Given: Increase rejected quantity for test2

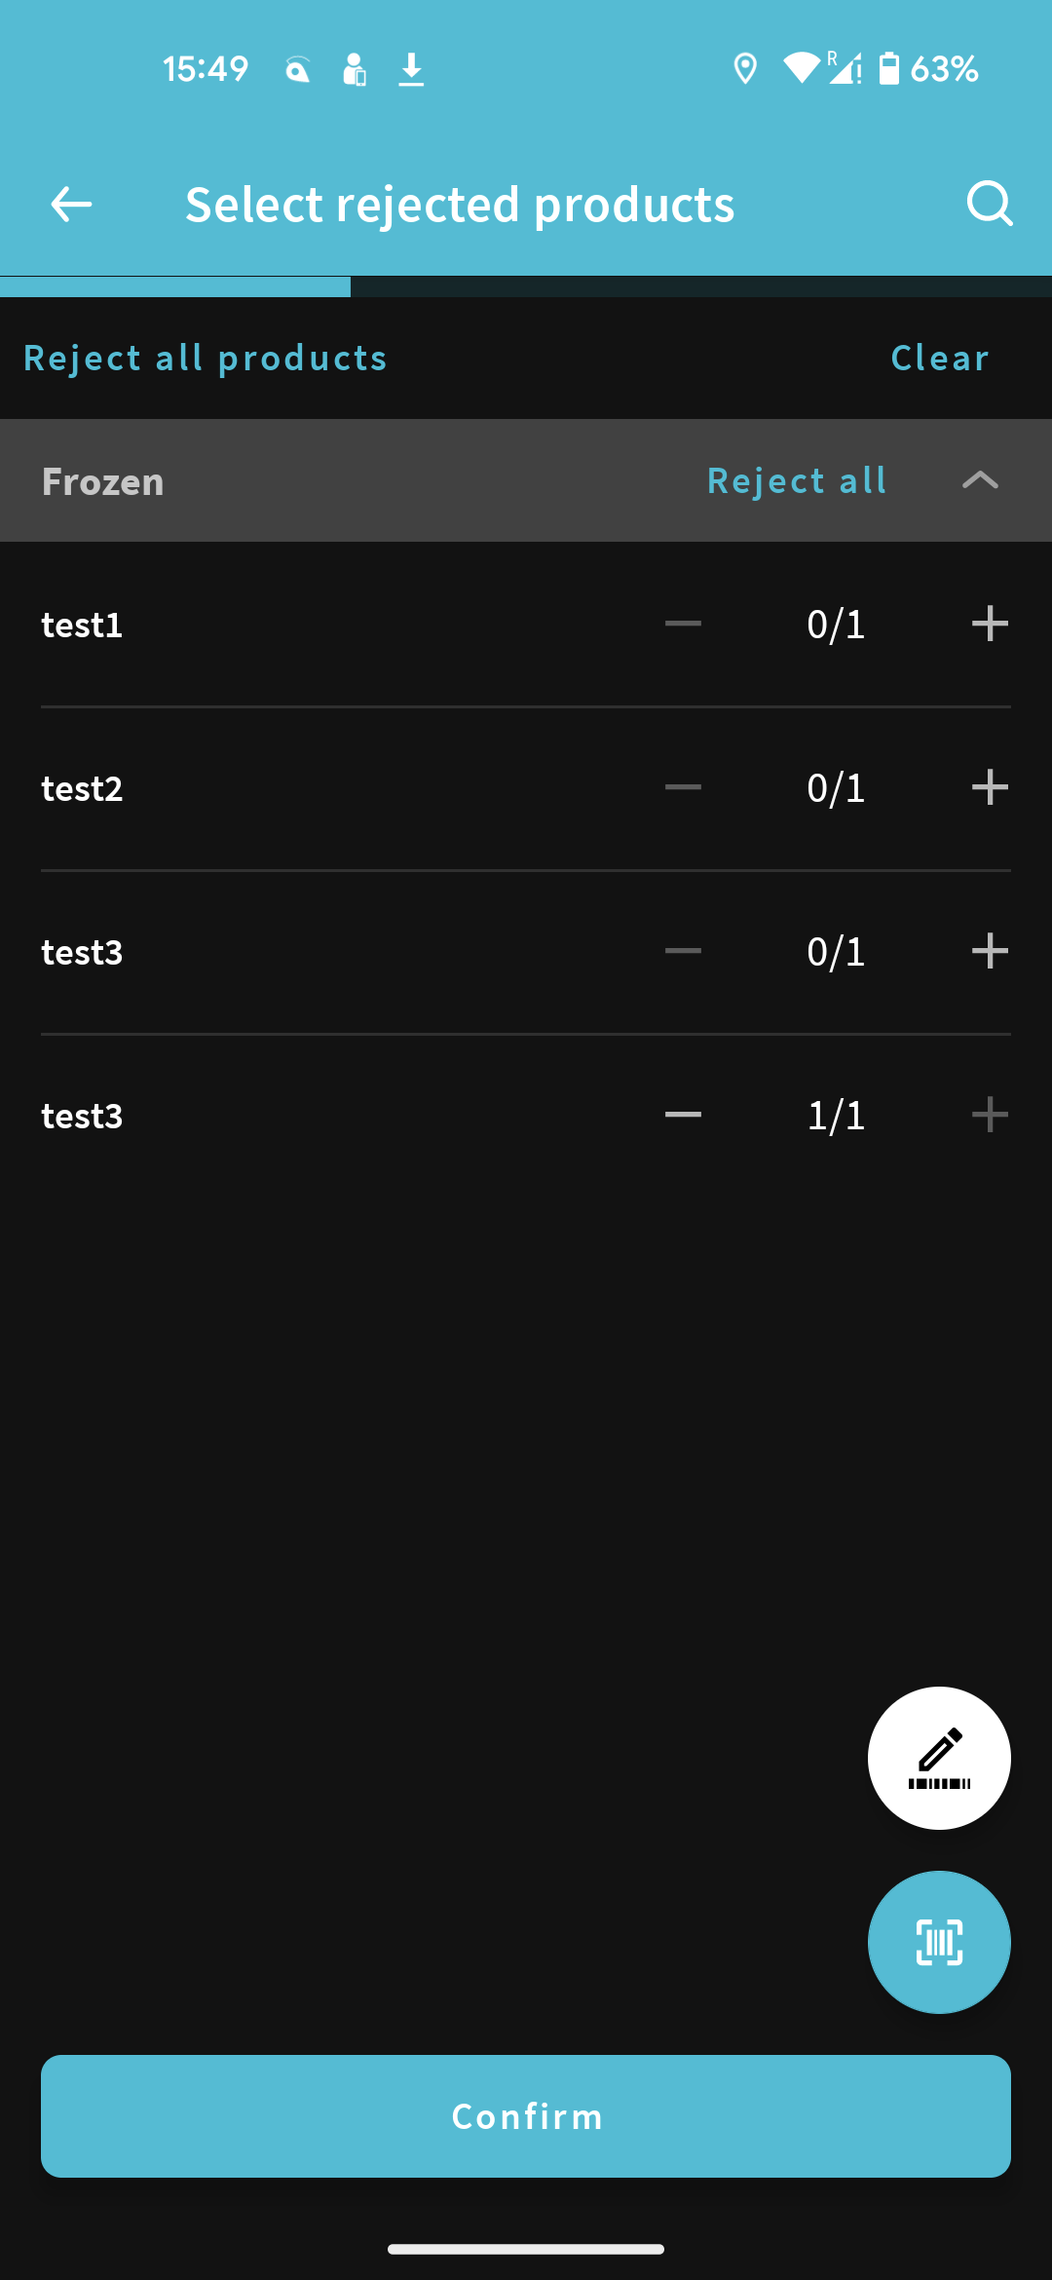Looking at the screenshot, I should coord(990,787).
